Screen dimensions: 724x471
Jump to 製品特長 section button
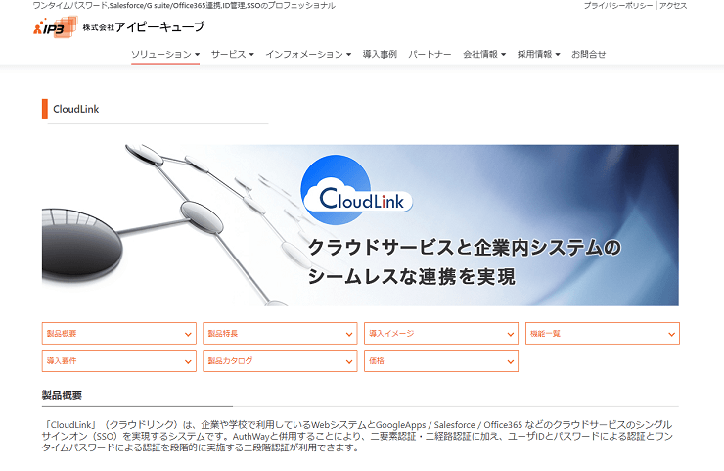pyautogui.click(x=280, y=333)
